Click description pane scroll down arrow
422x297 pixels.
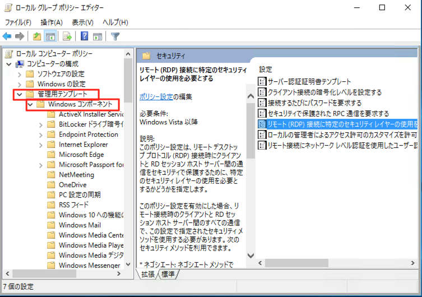(x=251, y=256)
